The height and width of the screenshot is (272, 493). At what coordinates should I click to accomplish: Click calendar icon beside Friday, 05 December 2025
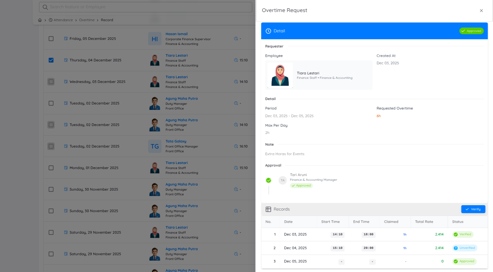pos(66,39)
